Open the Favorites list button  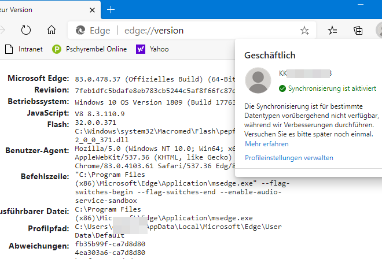(x=333, y=31)
